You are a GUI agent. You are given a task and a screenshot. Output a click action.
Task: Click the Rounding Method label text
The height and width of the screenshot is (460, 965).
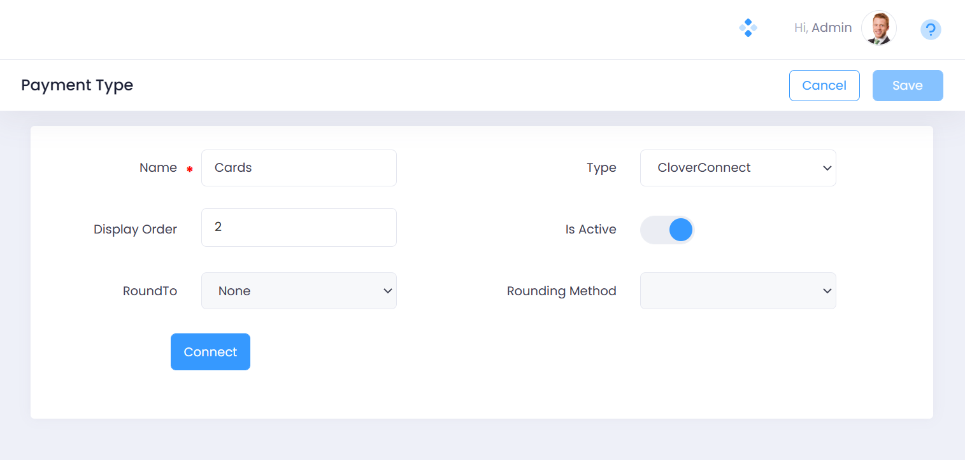click(561, 291)
